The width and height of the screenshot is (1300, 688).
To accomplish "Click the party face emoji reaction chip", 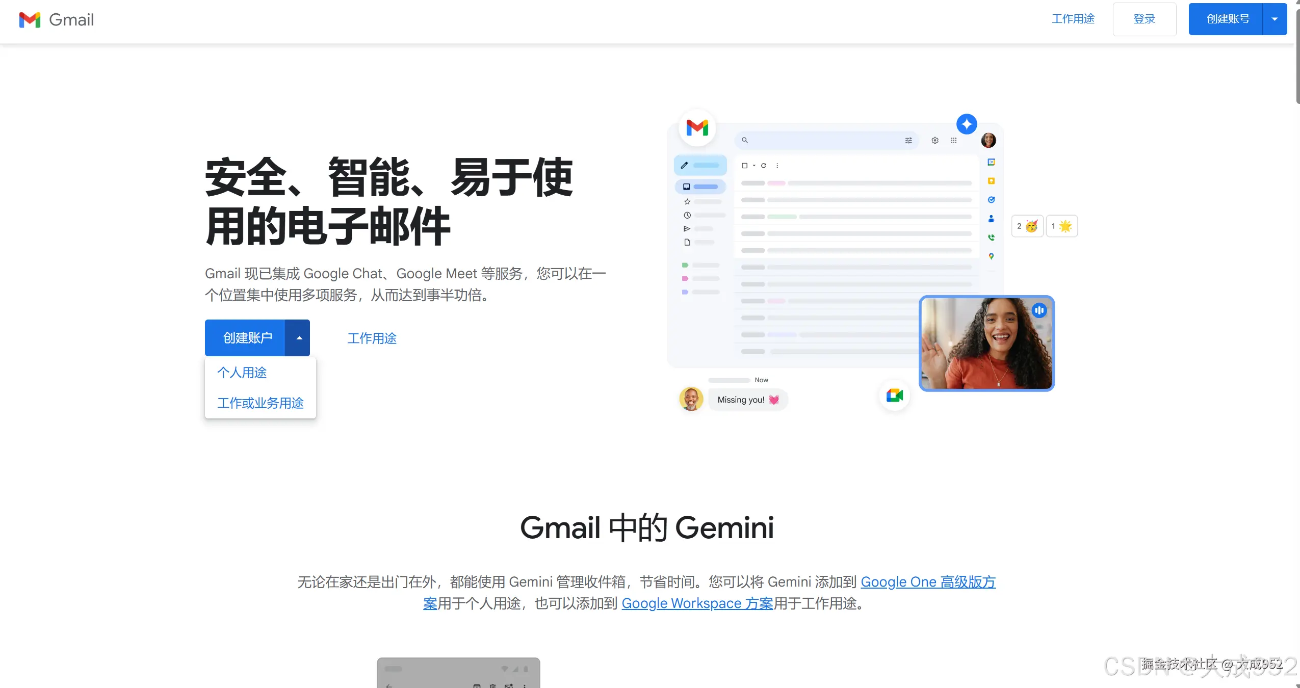I will point(1027,226).
